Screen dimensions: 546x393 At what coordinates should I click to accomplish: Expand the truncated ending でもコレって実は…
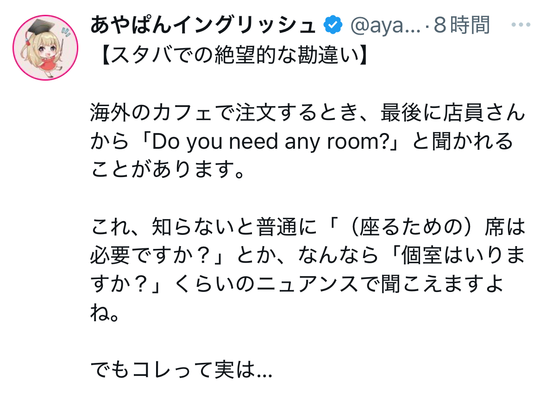click(x=181, y=370)
